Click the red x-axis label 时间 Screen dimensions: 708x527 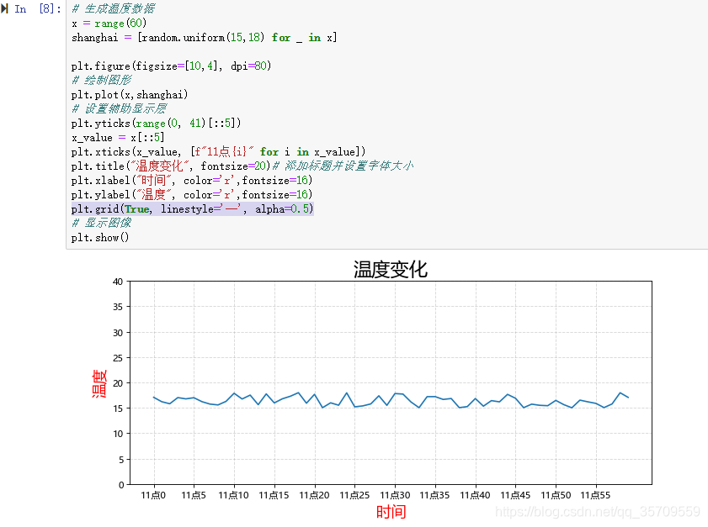point(391,512)
